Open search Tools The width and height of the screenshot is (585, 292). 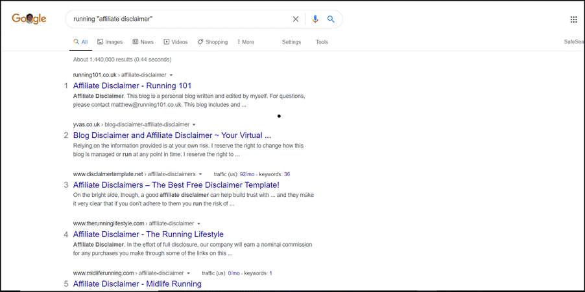click(x=322, y=42)
